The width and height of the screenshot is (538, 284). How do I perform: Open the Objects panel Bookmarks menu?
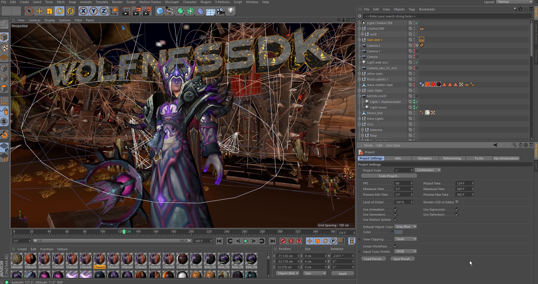[427, 9]
